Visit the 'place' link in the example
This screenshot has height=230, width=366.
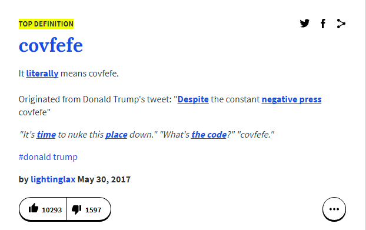pyautogui.click(x=117, y=135)
